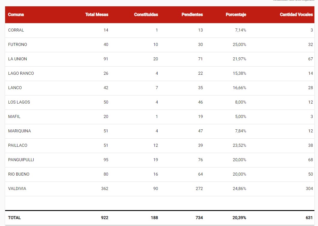Select the LOS LAGOS row
318x226 pixels.
(160, 102)
